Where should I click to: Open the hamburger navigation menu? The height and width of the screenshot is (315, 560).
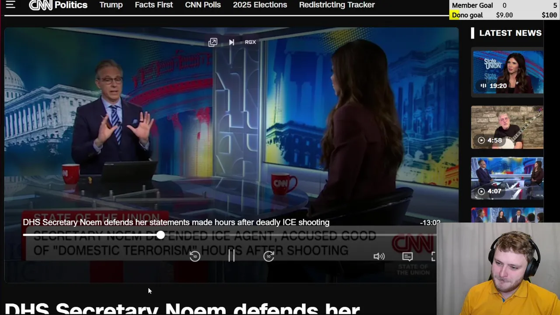pos(10,5)
